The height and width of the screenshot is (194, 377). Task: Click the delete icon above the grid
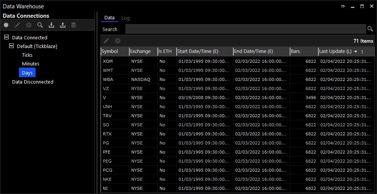pos(118,41)
